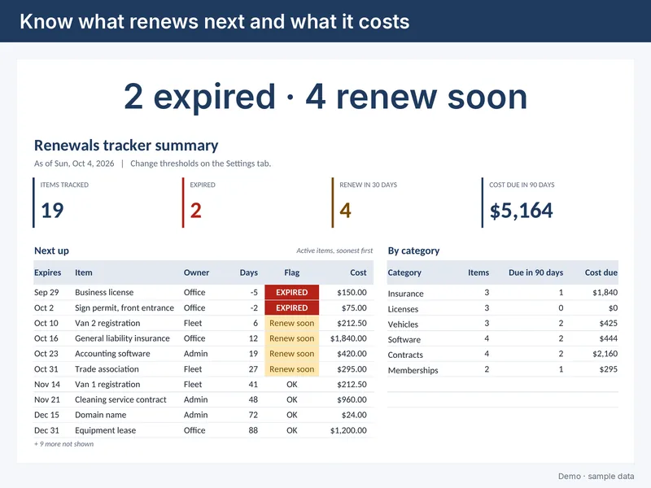Viewport: 651px width, 488px height.
Task: Click the Expired count value 2
Action: coord(196,211)
